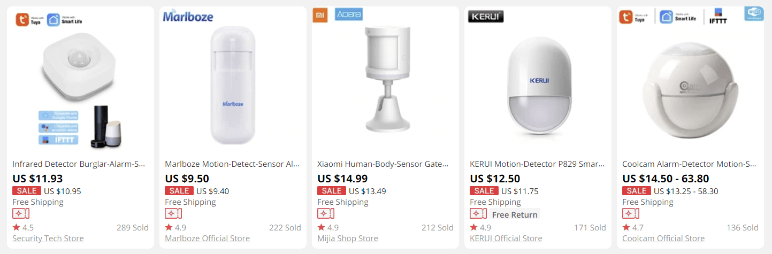Visit Coolcam Official Store
The height and width of the screenshot is (254, 772).
[x=663, y=238]
